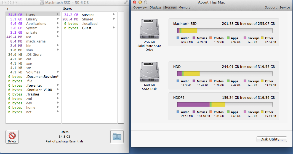This screenshot has height=154, width=293.
Task: Click the 640 GB SATA Disk drive icon
Action: [150, 72]
